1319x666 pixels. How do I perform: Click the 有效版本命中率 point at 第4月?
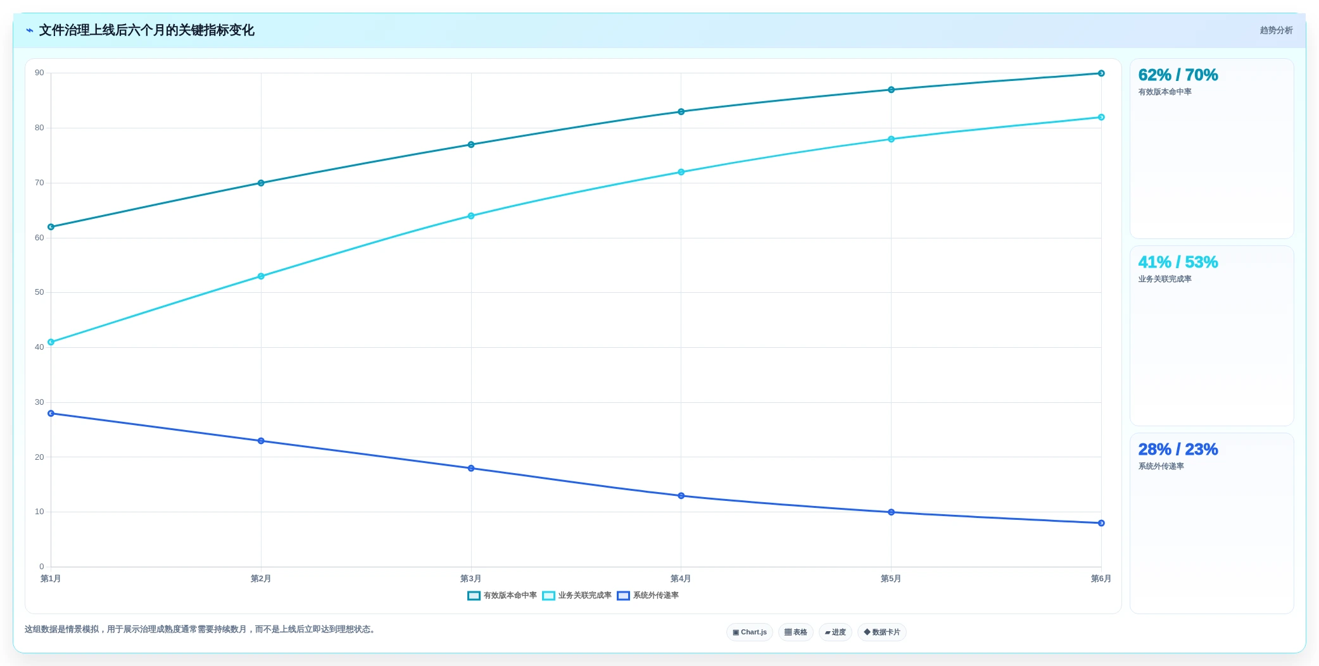(681, 112)
